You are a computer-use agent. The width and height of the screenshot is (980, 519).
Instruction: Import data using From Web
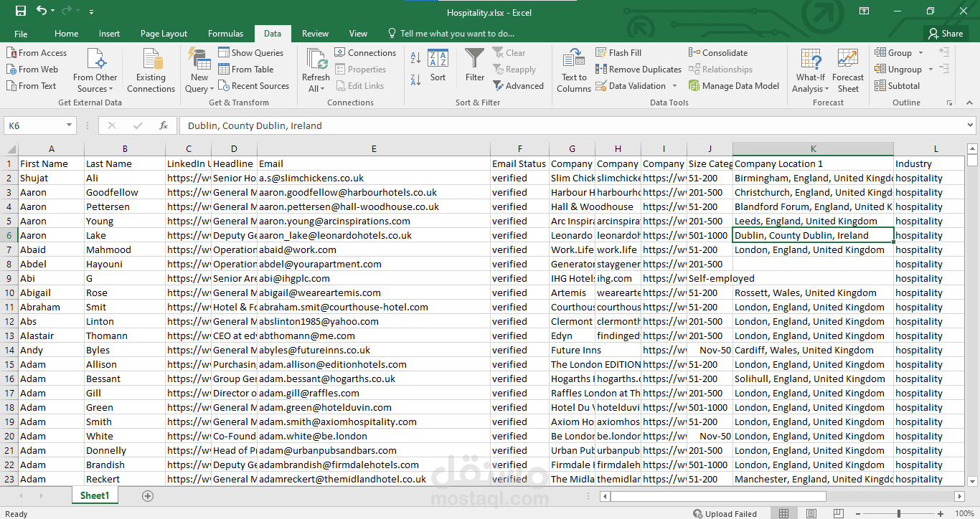[x=32, y=70]
